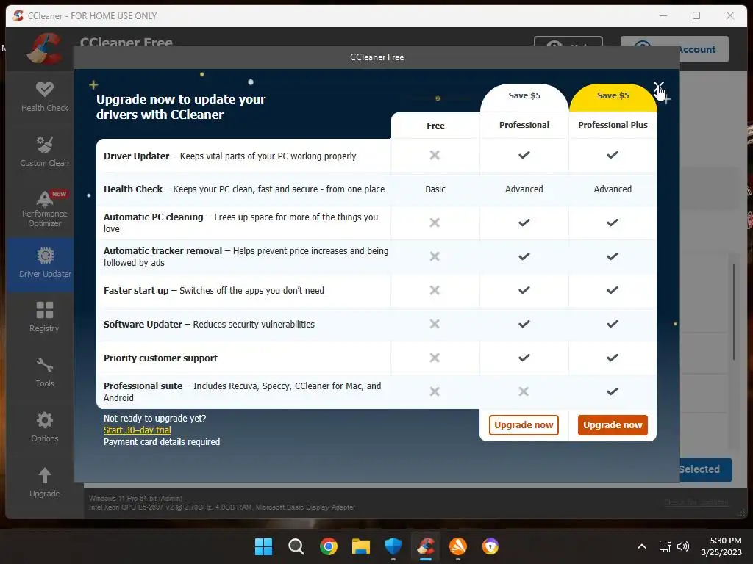Click the X for Professional's Professional suite

pos(524,391)
